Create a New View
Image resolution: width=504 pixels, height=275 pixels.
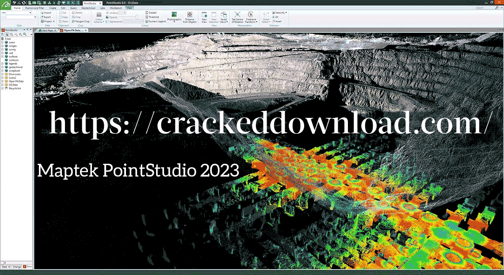(x=204, y=17)
